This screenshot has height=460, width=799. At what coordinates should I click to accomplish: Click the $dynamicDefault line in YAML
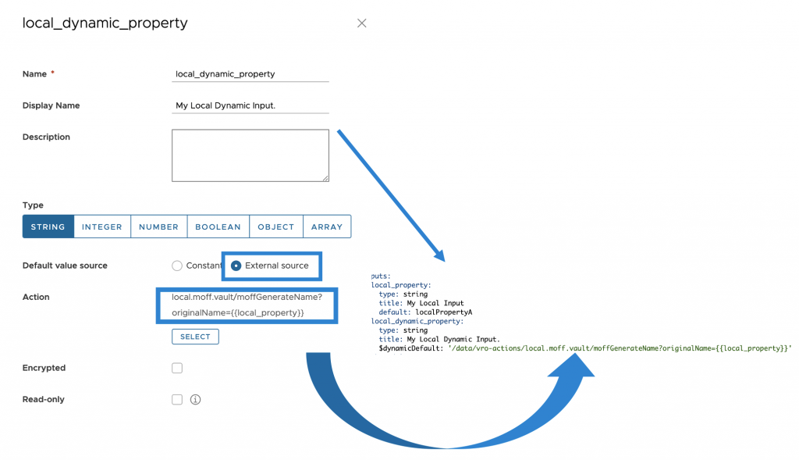click(x=585, y=348)
